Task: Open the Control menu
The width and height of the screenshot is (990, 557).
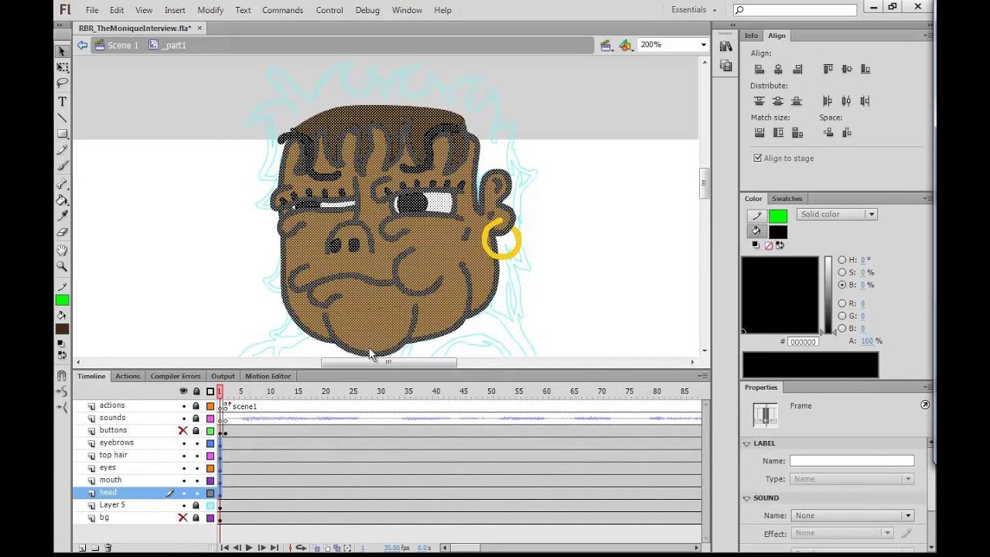Action: click(329, 10)
